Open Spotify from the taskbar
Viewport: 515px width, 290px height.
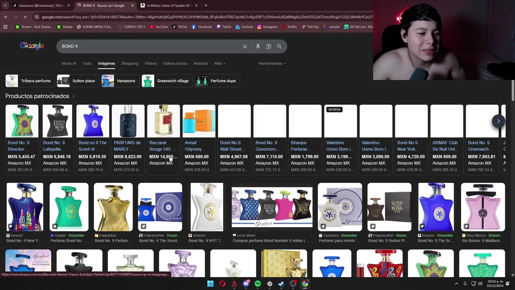[258, 284]
